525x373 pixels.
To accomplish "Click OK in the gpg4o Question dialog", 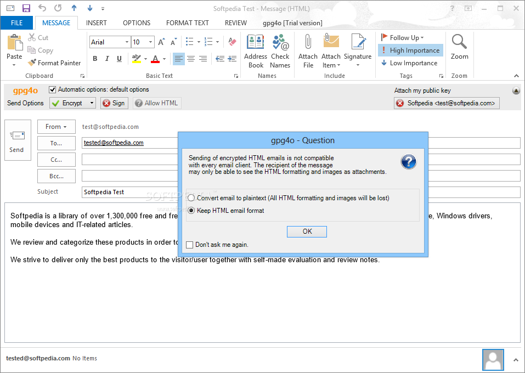I will (307, 231).
